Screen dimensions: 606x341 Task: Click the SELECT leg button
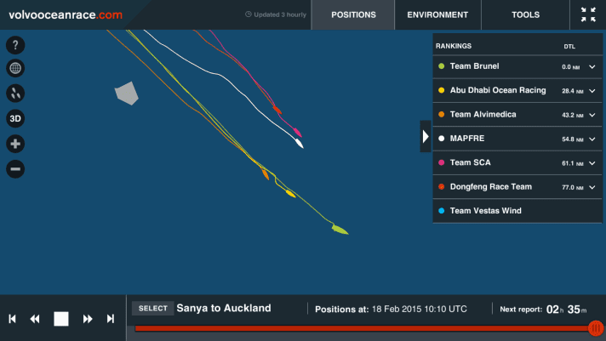point(153,308)
